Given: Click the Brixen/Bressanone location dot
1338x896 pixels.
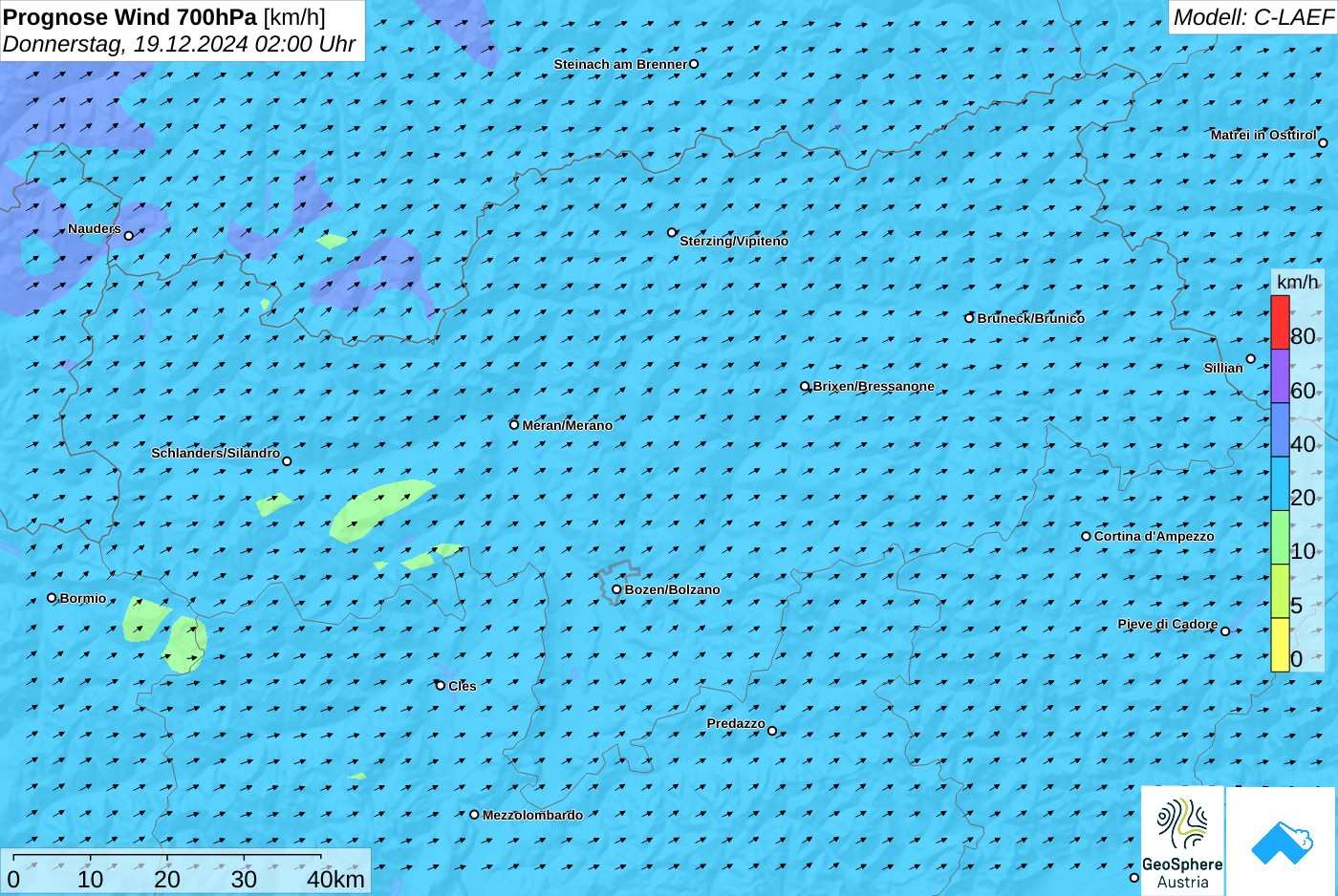Looking at the screenshot, I should pos(805,387).
